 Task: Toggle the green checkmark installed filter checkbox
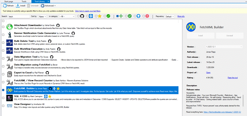point(126,16)
